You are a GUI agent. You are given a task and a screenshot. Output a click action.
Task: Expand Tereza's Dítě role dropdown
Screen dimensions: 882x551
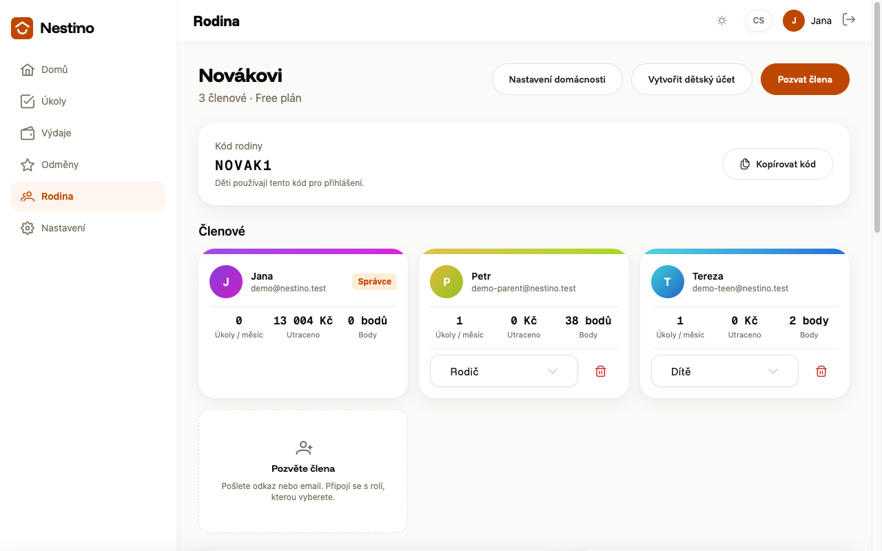coord(725,371)
